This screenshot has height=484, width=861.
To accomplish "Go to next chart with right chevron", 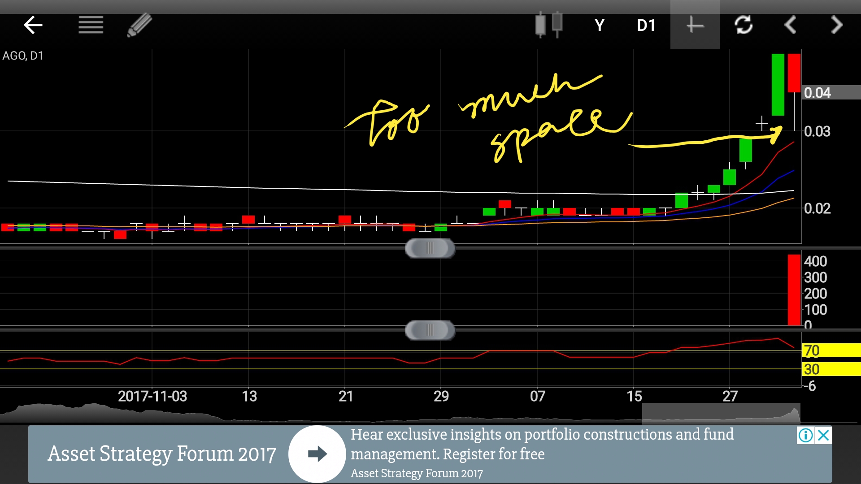I will 837,25.
